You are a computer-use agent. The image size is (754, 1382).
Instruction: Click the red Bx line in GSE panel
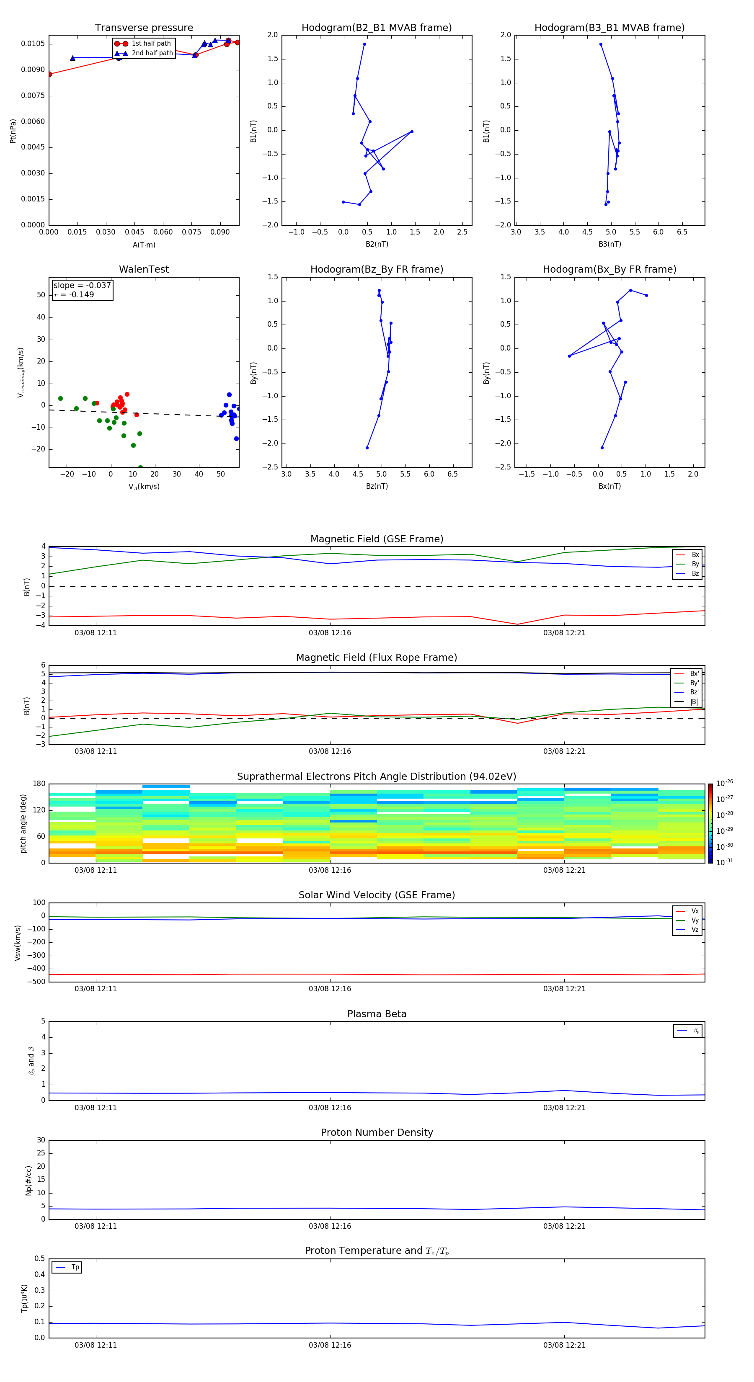[377, 617]
